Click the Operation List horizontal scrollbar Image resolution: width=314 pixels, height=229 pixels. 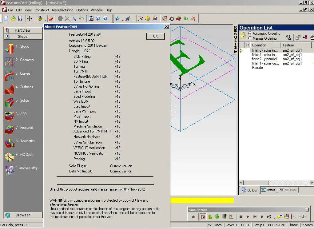tap(276, 183)
